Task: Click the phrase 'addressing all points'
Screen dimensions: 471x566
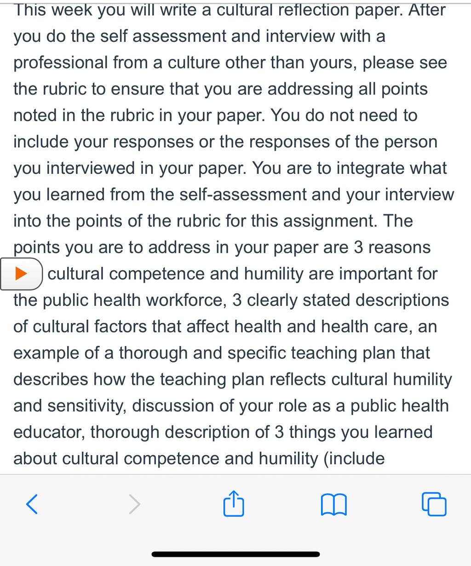Action: coord(348,89)
